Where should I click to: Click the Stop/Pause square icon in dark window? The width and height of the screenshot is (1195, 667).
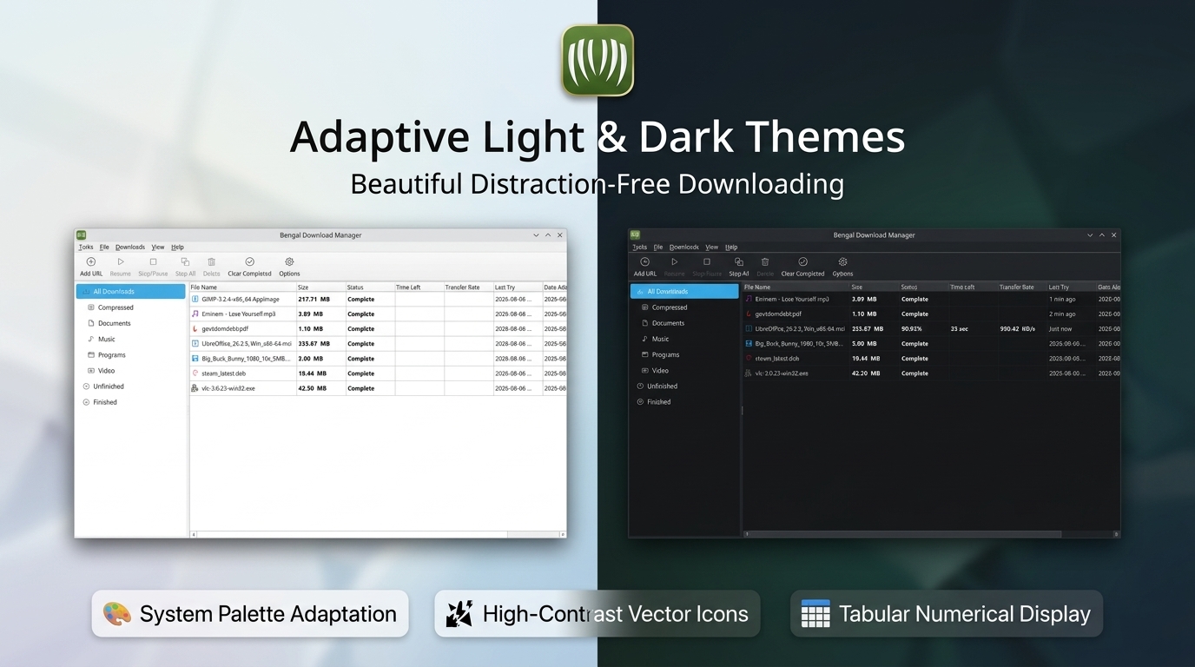(707, 261)
